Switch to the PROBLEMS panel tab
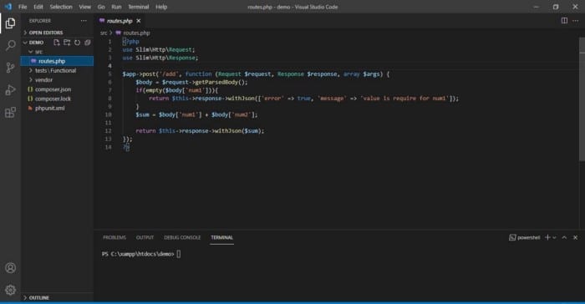Viewport: 585px width, 304px height. [x=114, y=238]
